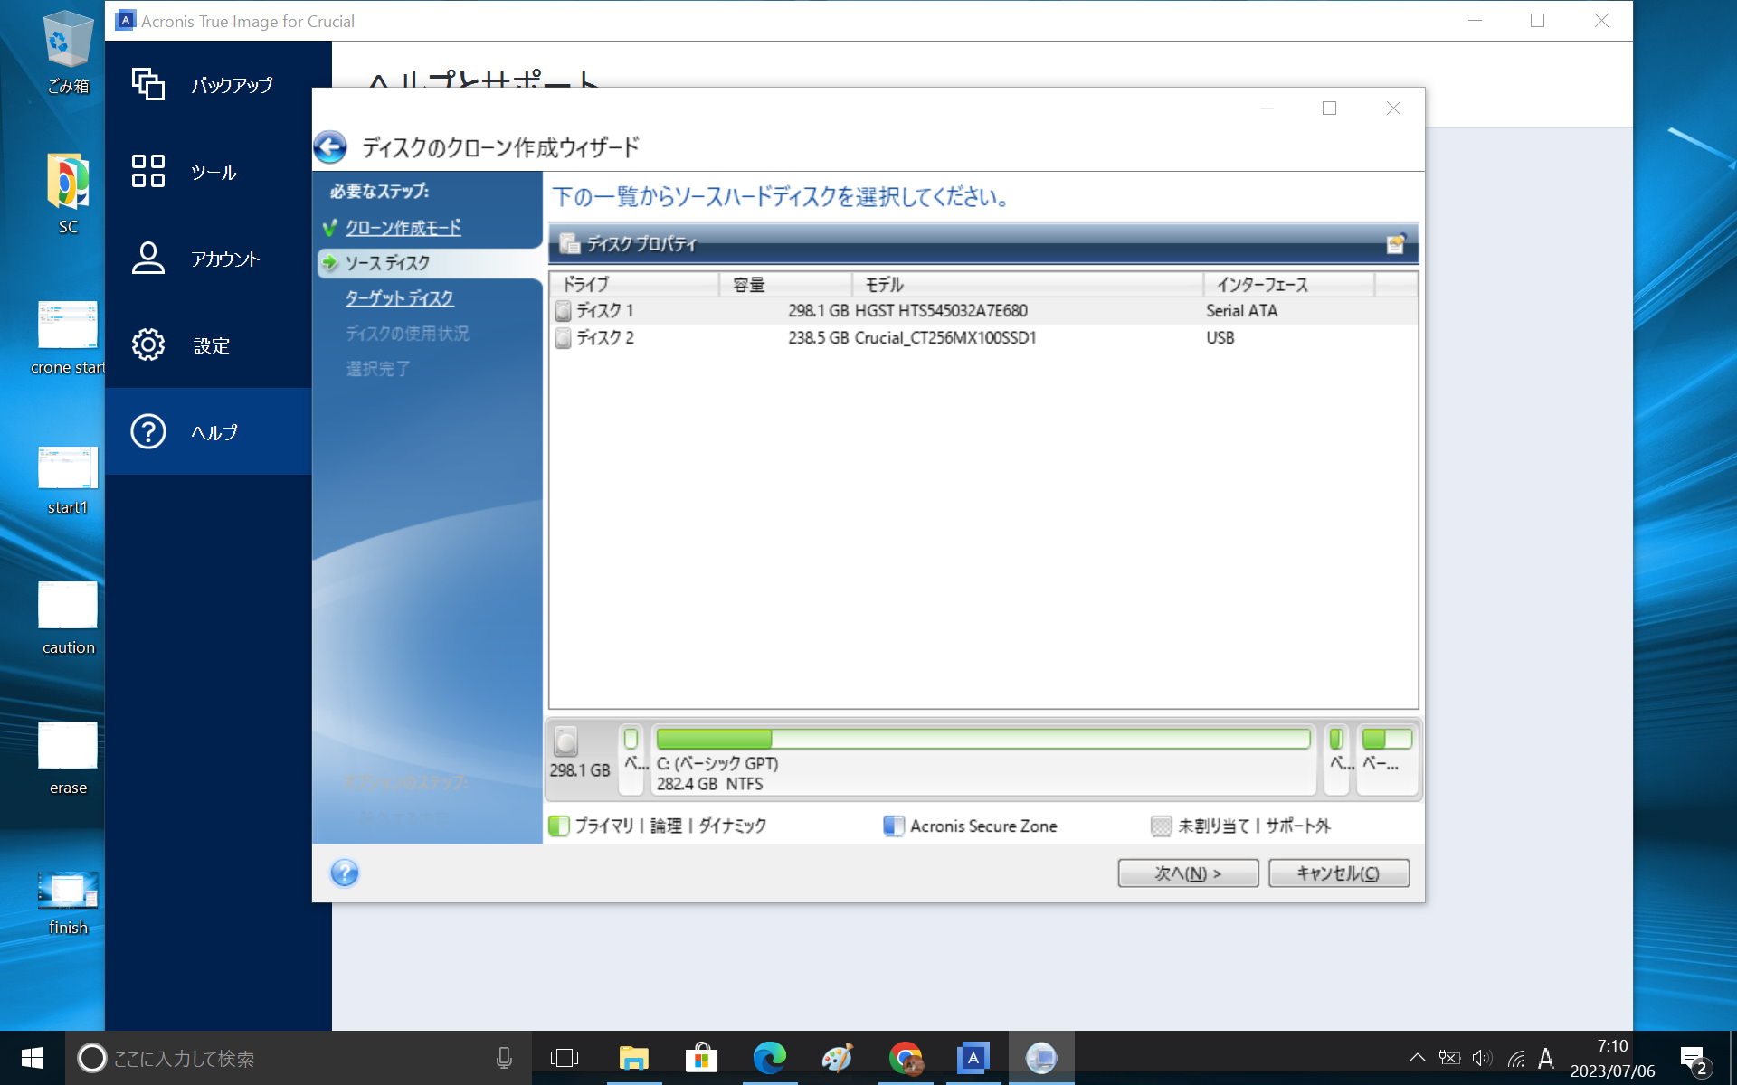Click the 次へ button
The width and height of the screenshot is (1737, 1085).
coord(1188,873)
